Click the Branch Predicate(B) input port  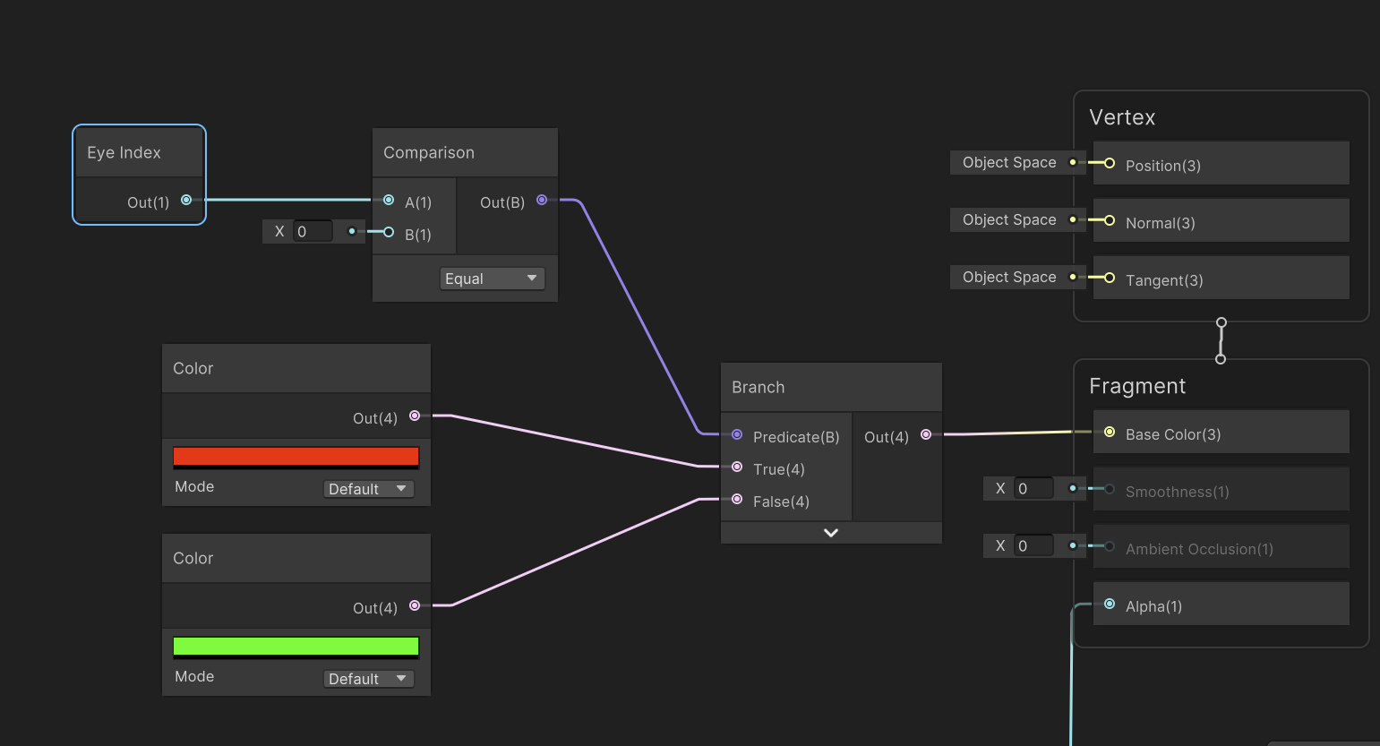(x=737, y=435)
